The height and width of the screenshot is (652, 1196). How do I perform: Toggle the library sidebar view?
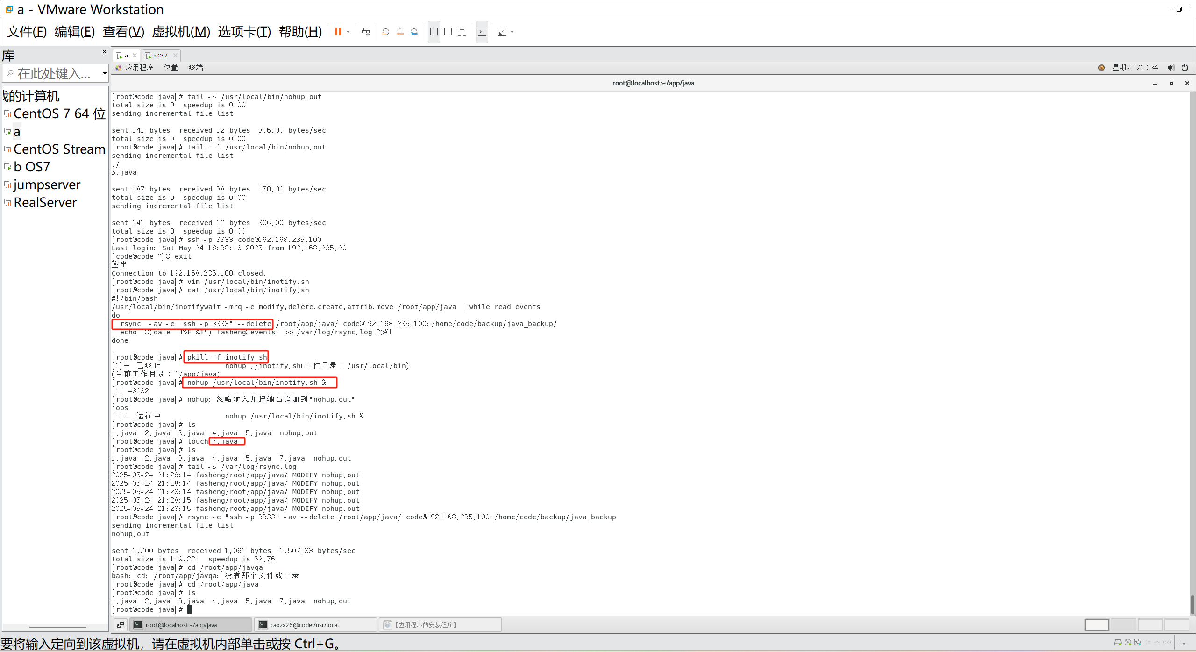[x=434, y=32]
